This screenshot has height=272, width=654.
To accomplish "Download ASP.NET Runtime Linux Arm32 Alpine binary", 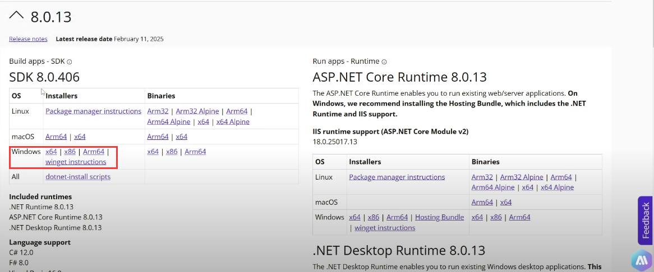I will click(x=523, y=177).
